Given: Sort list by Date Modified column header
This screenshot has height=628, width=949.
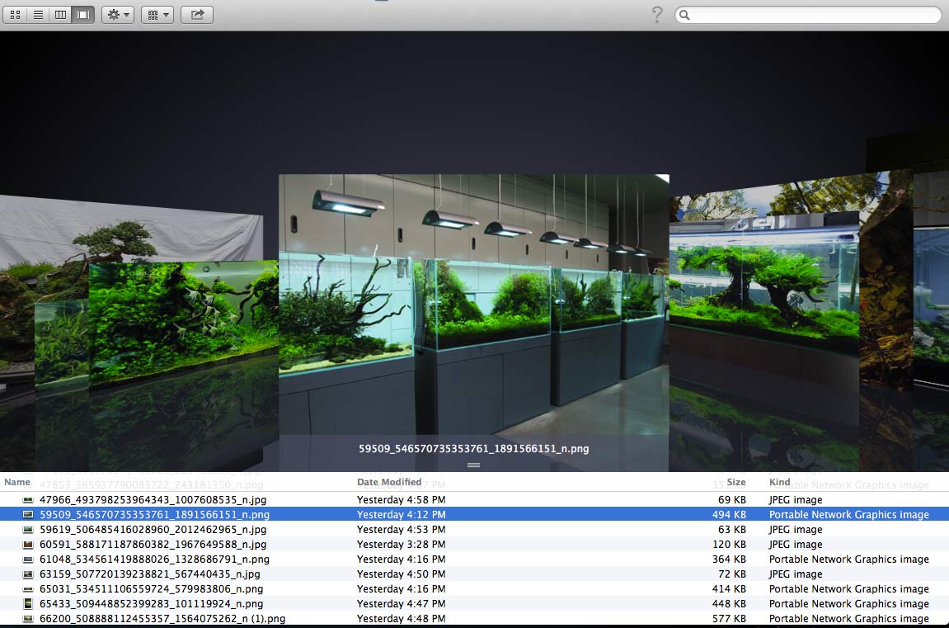Looking at the screenshot, I should pyautogui.click(x=389, y=482).
